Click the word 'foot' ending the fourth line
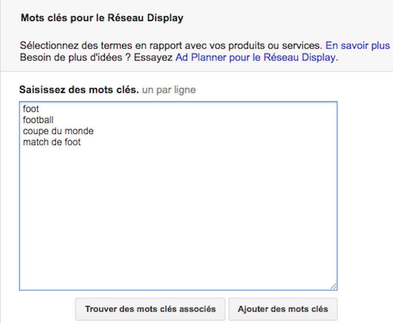The width and height of the screenshot is (393, 323). click(73, 142)
